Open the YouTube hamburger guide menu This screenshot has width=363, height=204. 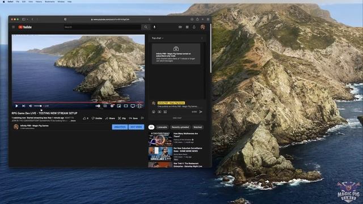(14, 27)
